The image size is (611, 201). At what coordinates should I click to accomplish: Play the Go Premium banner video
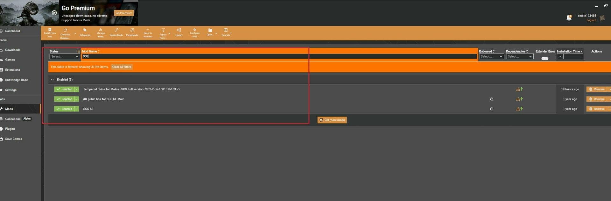tap(54, 13)
